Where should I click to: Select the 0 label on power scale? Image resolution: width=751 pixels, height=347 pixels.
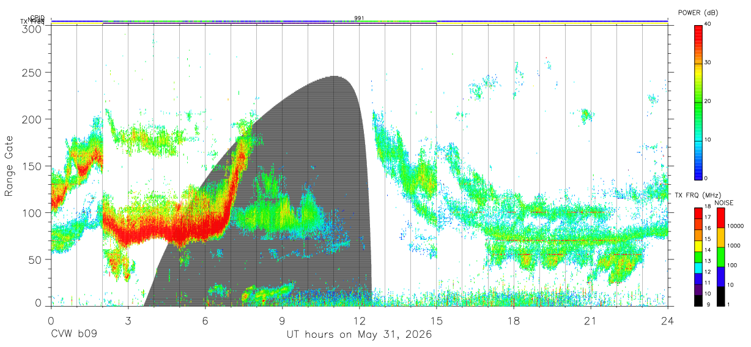click(x=706, y=178)
